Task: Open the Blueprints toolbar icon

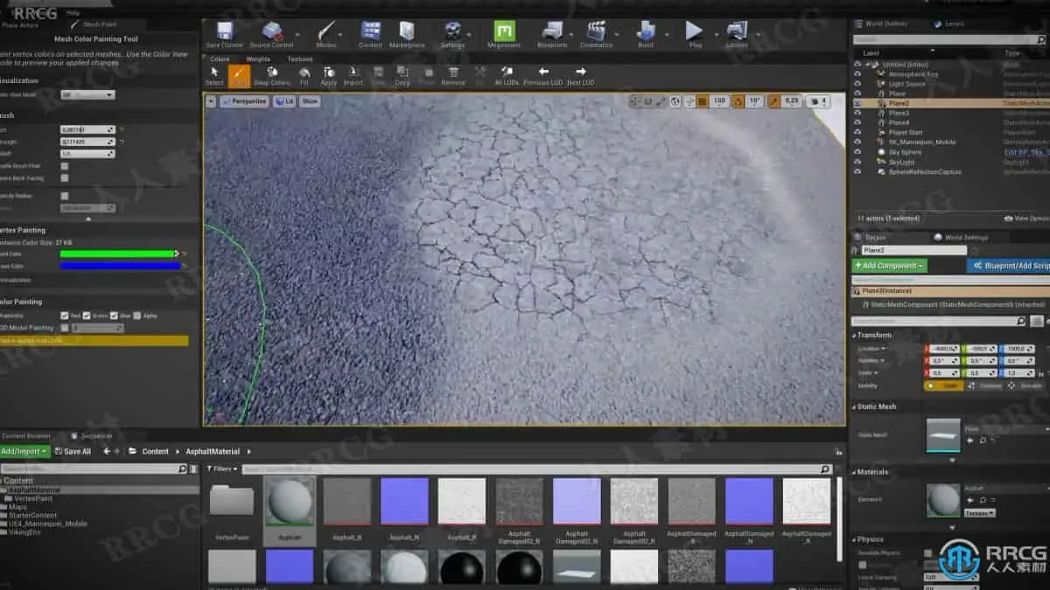Action: 552,34
